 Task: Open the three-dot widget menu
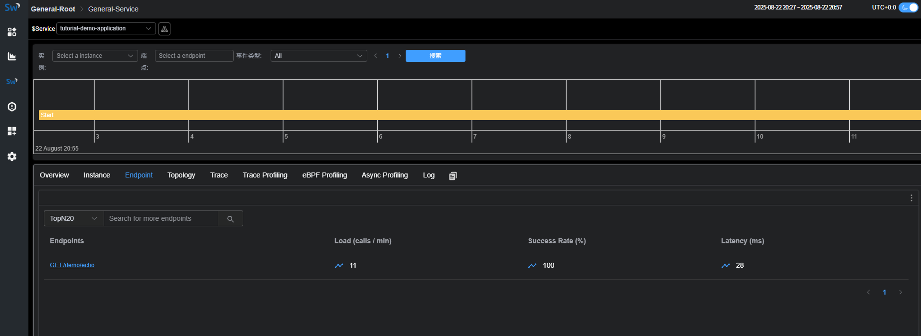click(912, 198)
